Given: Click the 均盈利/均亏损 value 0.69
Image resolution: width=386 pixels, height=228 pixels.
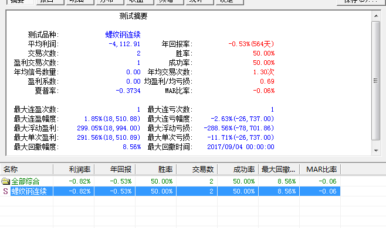Looking at the screenshot, I should [267, 81].
